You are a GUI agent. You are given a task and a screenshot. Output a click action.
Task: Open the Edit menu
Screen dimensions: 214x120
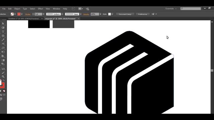[x=10, y=9]
